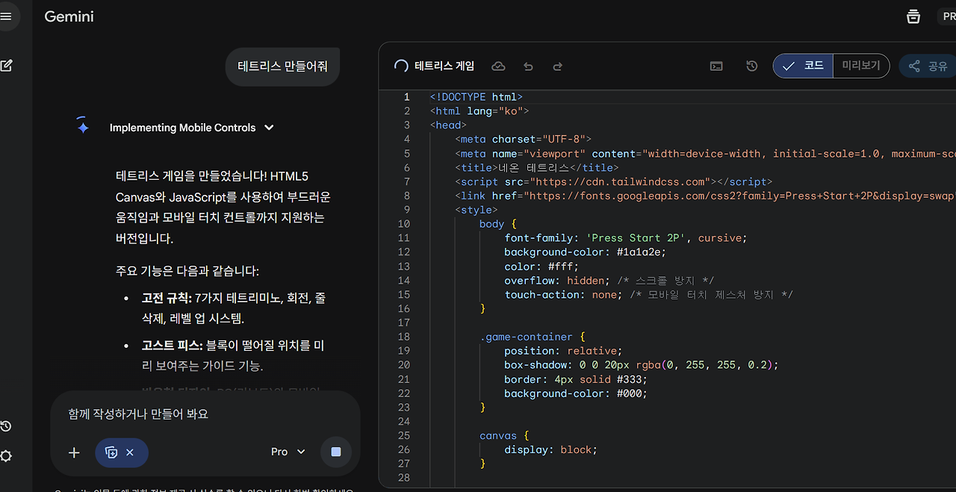This screenshot has height=492, width=956.
Task: Open recent activity via the history icon
Action: tap(7, 426)
